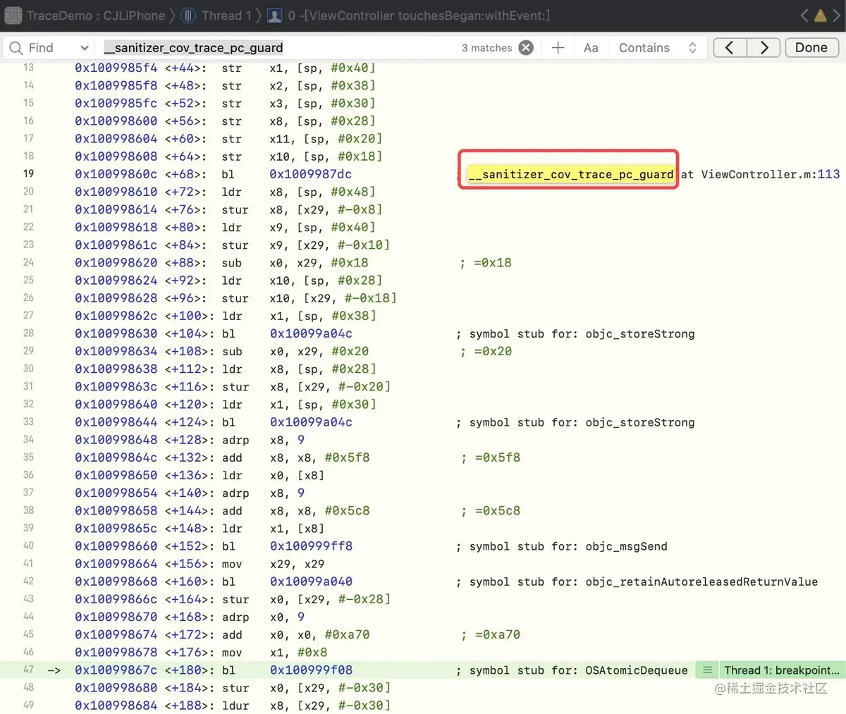Click line number 19 in the gutter
The width and height of the screenshot is (846, 714).
click(28, 173)
